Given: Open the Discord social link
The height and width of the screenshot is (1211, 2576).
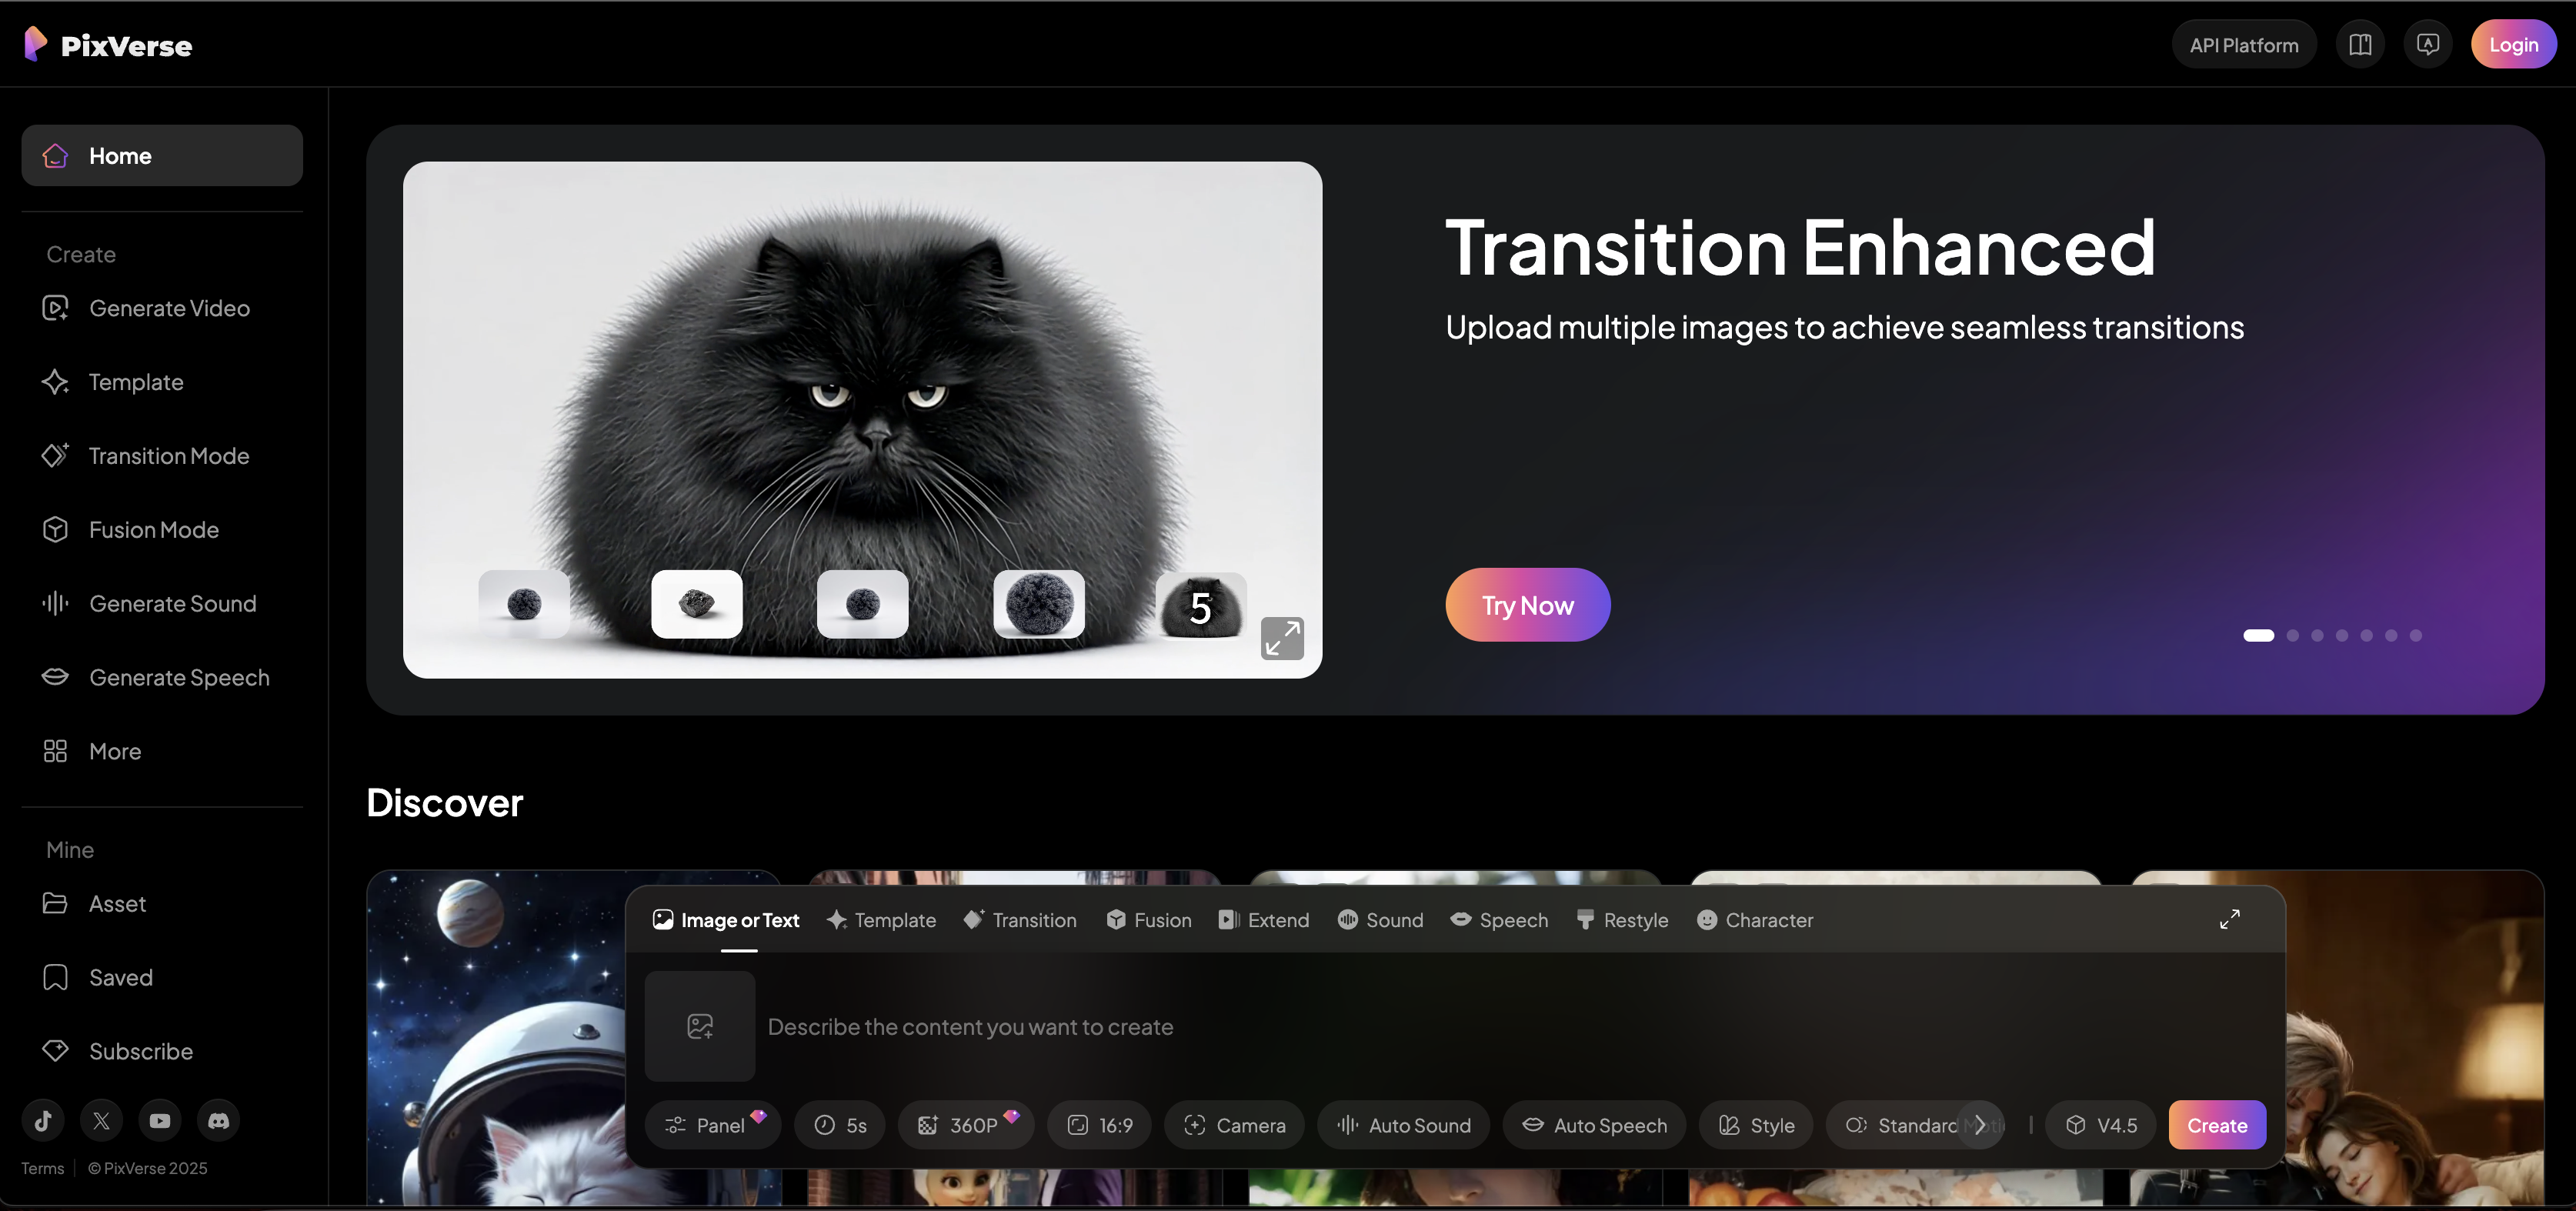Looking at the screenshot, I should click(219, 1121).
